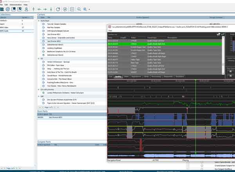This screenshot has width=235, height=172.
Task: Click the app icon in the viewer title bar
Action: pos(110,27)
